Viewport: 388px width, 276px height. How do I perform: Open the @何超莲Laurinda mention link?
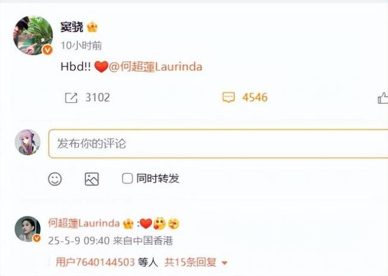coord(155,67)
